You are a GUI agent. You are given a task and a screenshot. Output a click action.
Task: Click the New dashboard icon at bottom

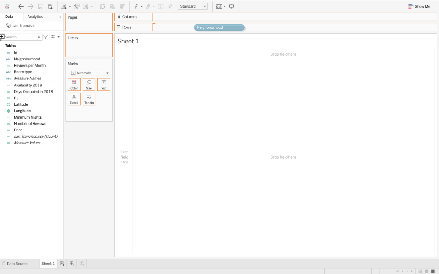72,264
